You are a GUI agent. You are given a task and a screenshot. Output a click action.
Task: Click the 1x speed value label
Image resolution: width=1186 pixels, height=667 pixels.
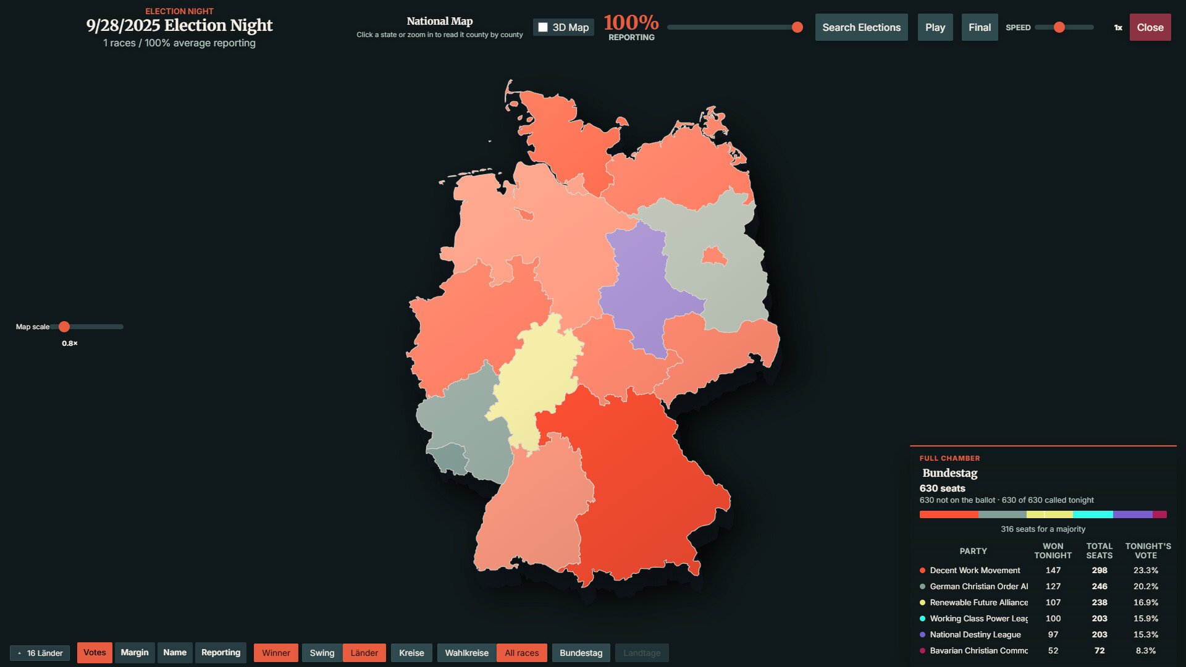pos(1118,28)
